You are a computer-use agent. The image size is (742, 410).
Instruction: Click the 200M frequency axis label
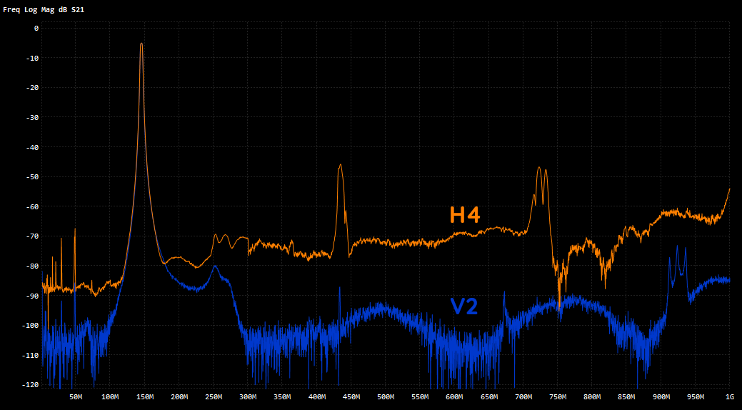click(x=179, y=396)
